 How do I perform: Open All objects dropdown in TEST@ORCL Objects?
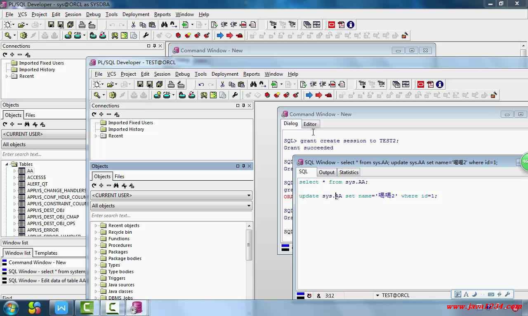pos(249,206)
